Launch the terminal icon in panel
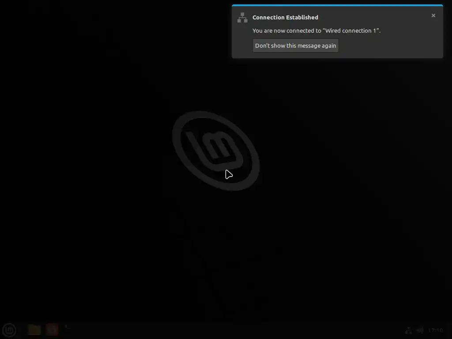452x339 pixels. [68, 330]
